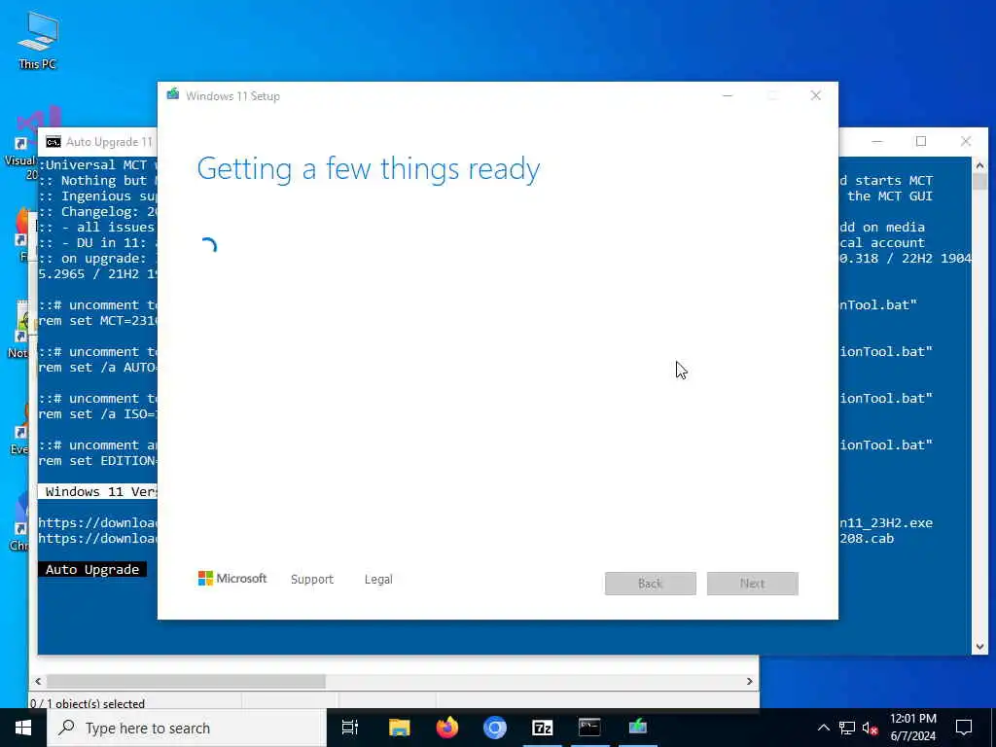Viewport: 996px width, 747px height.
Task: Open Chromium browser from the taskbar
Action: [x=495, y=728]
